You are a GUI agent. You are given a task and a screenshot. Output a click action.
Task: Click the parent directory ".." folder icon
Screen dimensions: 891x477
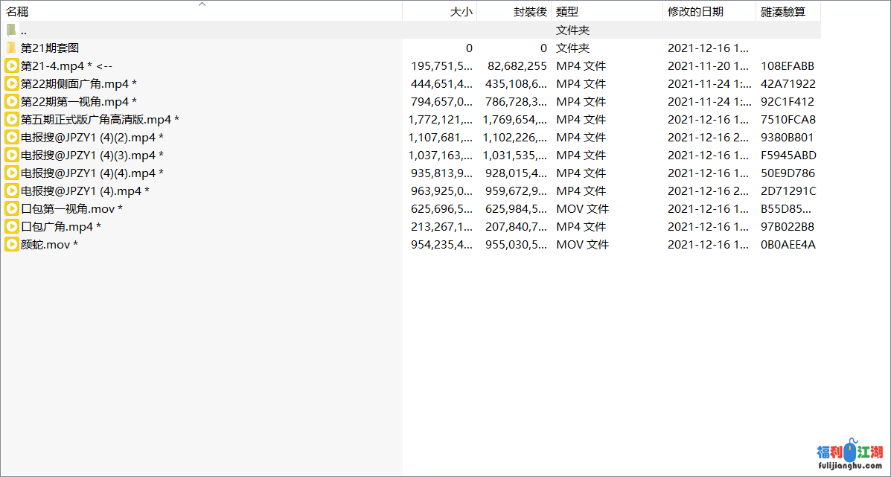pyautogui.click(x=11, y=30)
